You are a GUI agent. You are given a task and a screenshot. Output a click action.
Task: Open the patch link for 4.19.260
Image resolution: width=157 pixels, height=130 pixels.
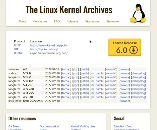[x=84, y=89]
